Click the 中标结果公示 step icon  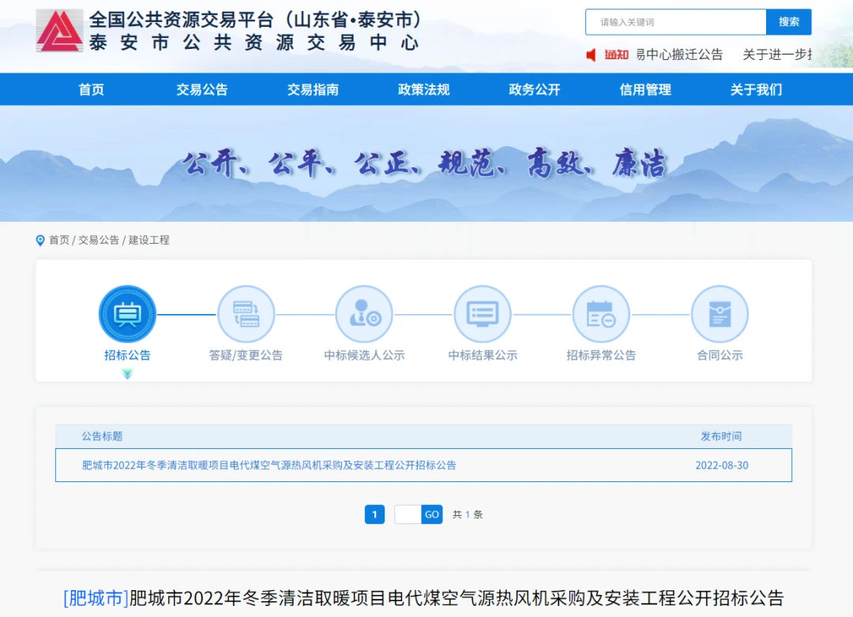483,314
